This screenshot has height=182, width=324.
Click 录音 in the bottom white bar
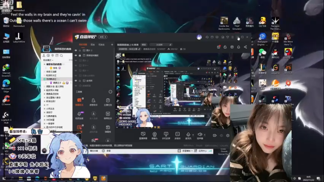(109, 151)
